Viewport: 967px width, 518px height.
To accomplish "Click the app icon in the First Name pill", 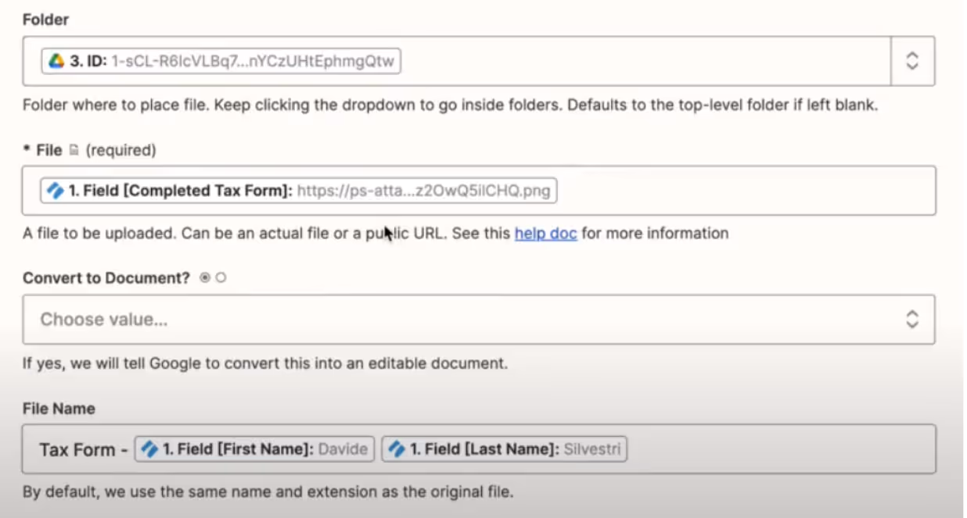I will click(x=149, y=448).
